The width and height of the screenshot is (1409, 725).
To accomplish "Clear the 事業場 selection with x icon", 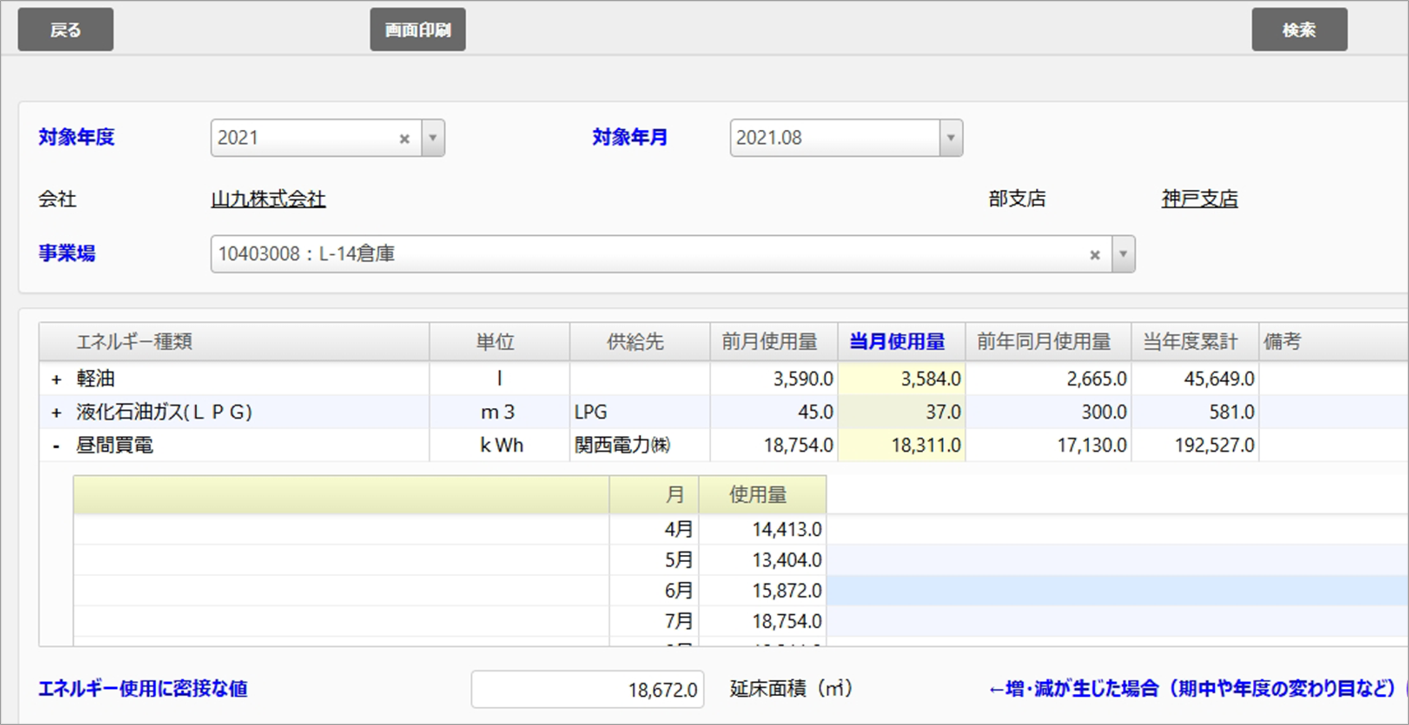I will (1095, 255).
